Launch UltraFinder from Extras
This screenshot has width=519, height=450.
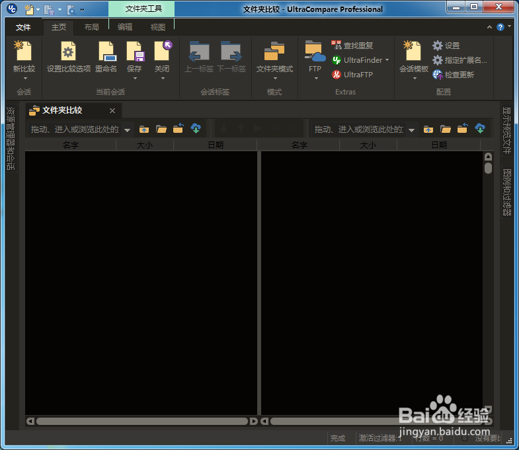coord(358,60)
